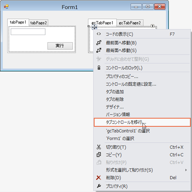Click the red X delete icon

point(99,178)
